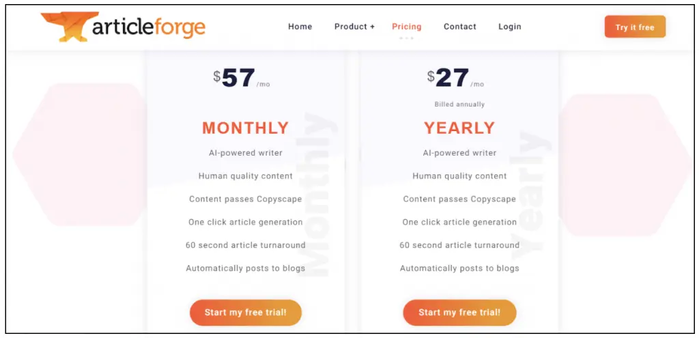
Task: Click Content passes Copyscape in Monthly plan
Action: click(x=245, y=199)
